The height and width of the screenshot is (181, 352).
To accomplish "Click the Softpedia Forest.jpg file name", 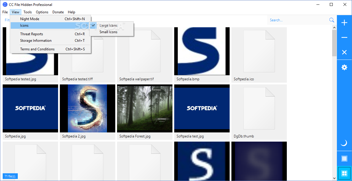I will [x=135, y=136].
